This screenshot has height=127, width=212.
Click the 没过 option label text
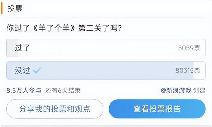coord(23,70)
